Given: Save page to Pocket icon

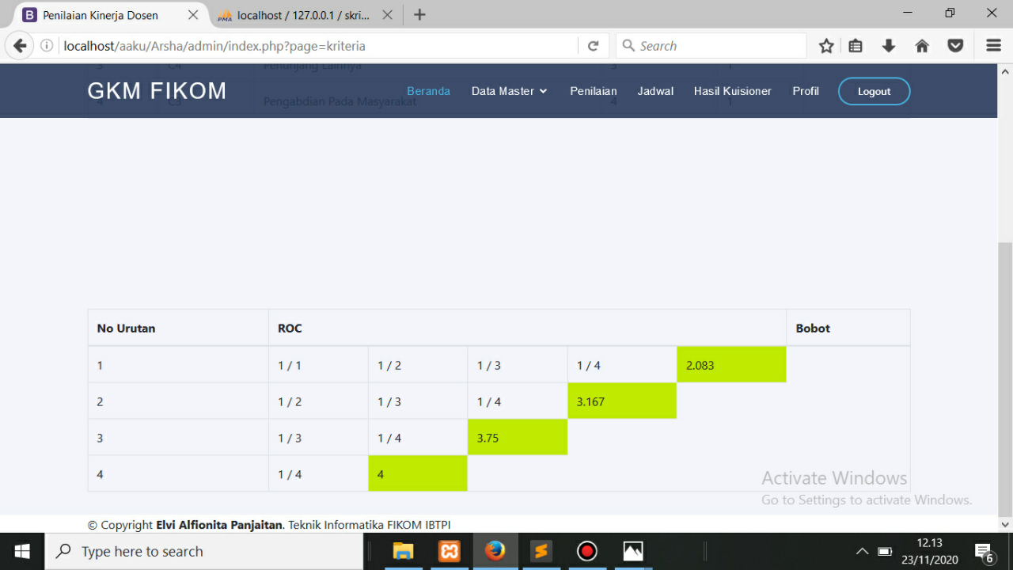Looking at the screenshot, I should coord(955,46).
